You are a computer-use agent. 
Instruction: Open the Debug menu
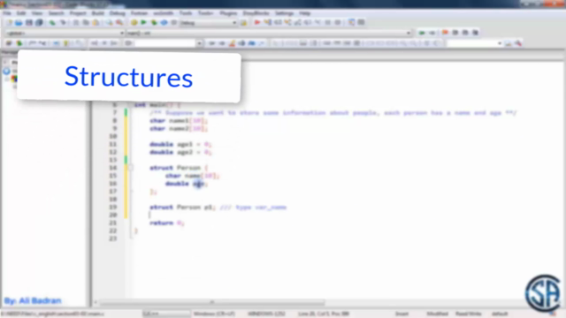point(118,13)
